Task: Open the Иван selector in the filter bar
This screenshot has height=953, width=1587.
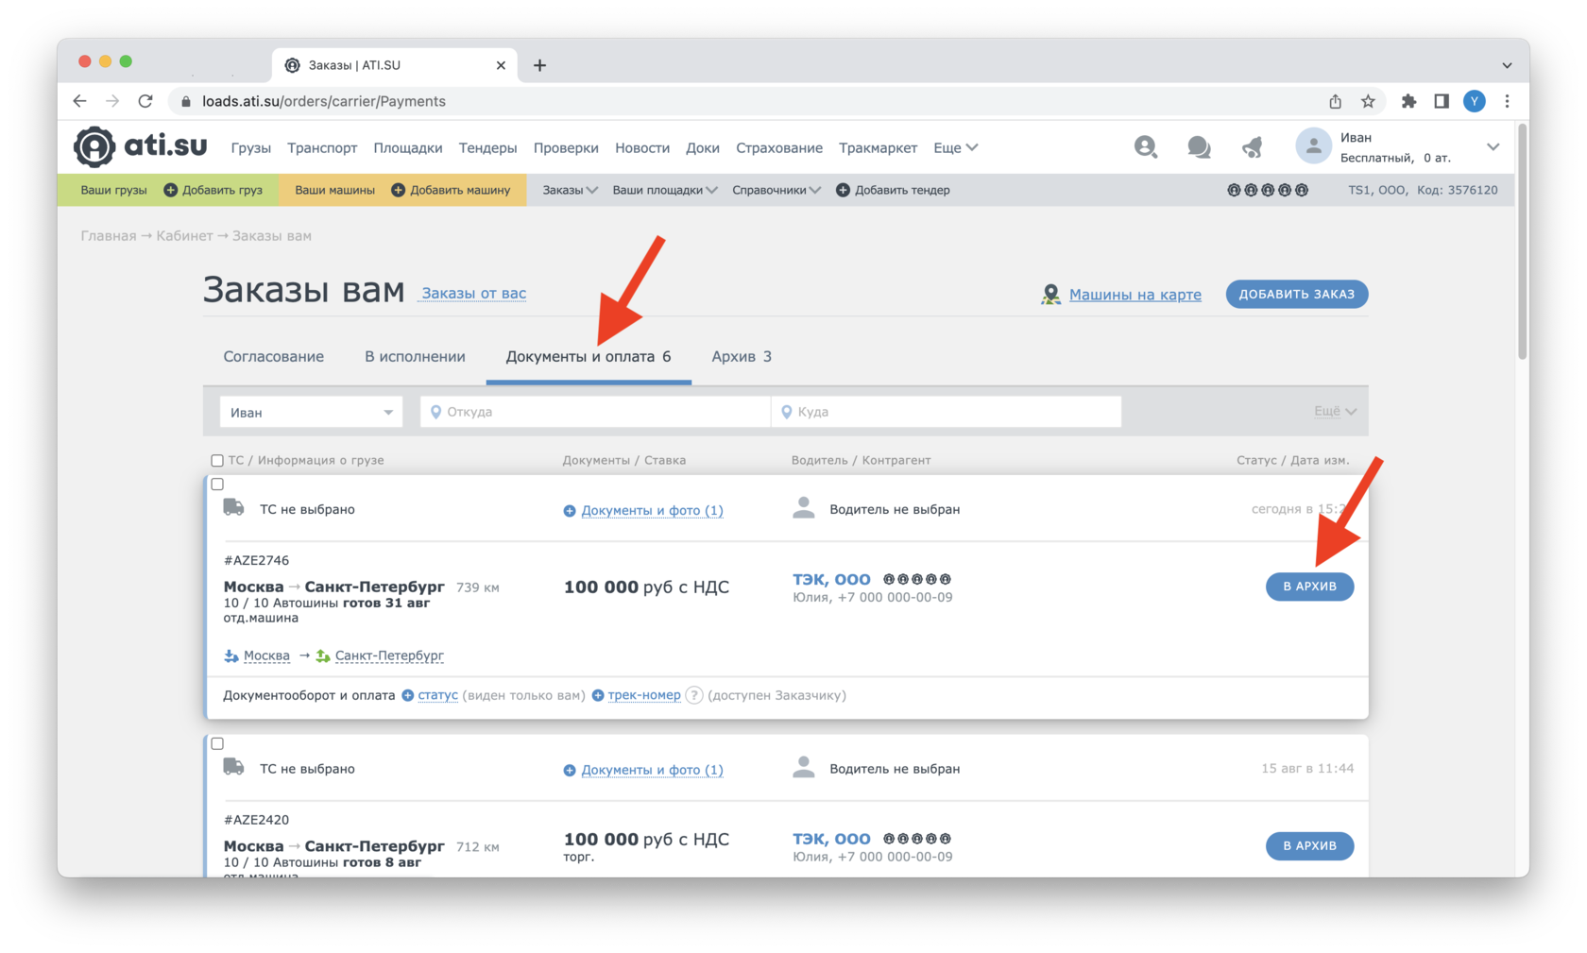Action: [311, 412]
